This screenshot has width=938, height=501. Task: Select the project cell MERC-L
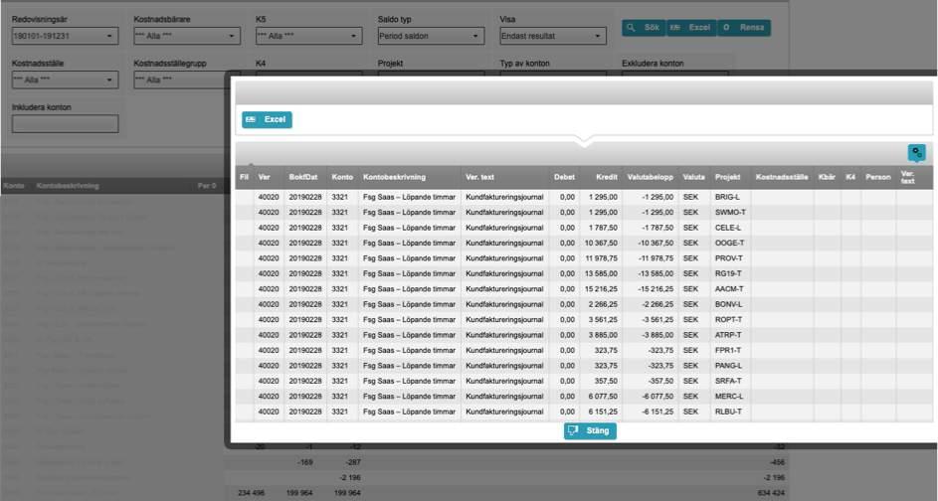[729, 397]
